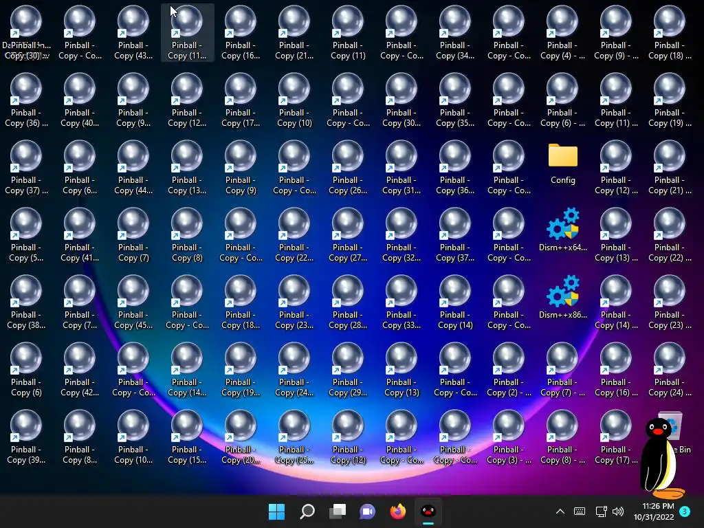
Task: Select the Pinball - Copy (32... shortcut
Action: point(401,236)
